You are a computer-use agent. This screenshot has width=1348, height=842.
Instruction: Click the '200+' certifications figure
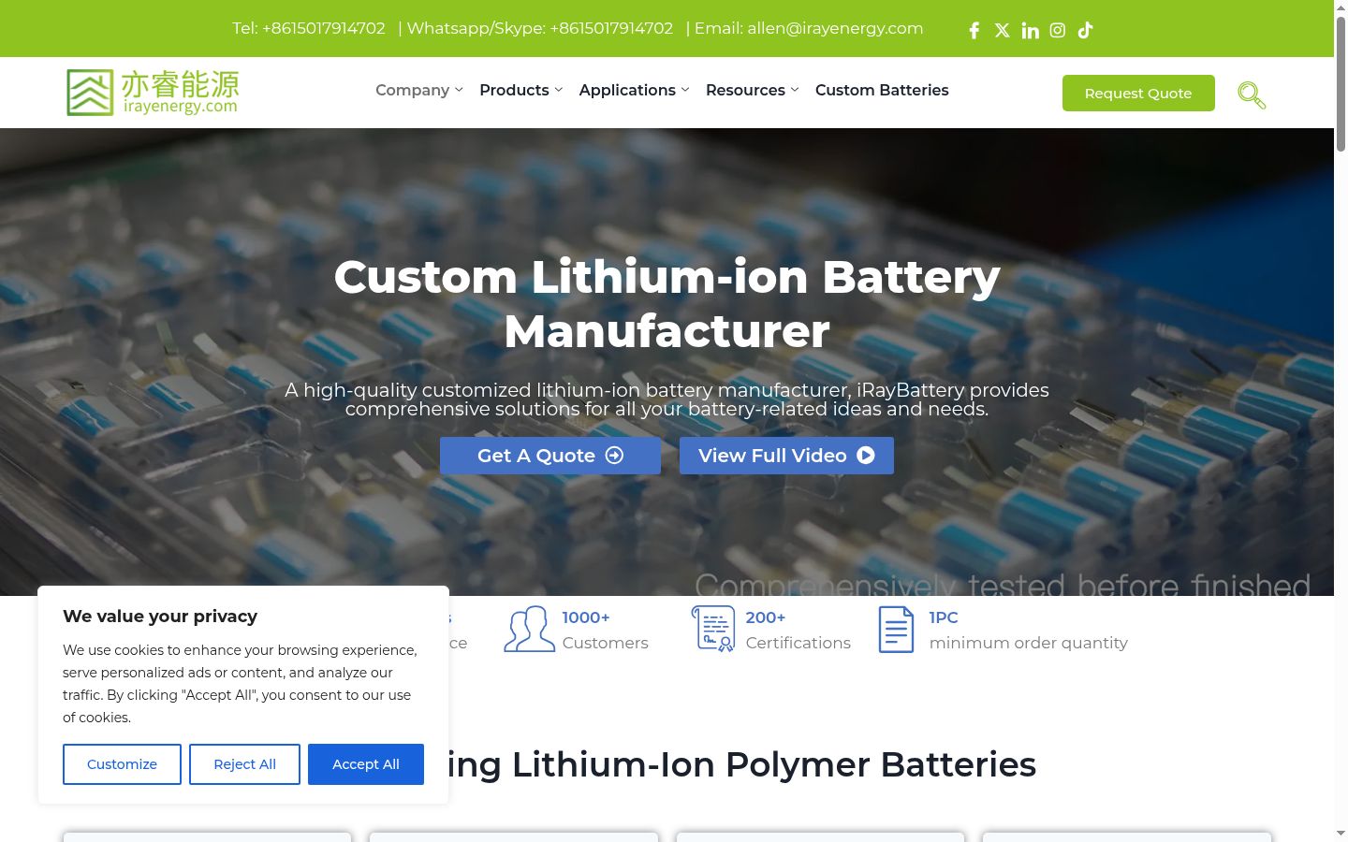click(766, 617)
